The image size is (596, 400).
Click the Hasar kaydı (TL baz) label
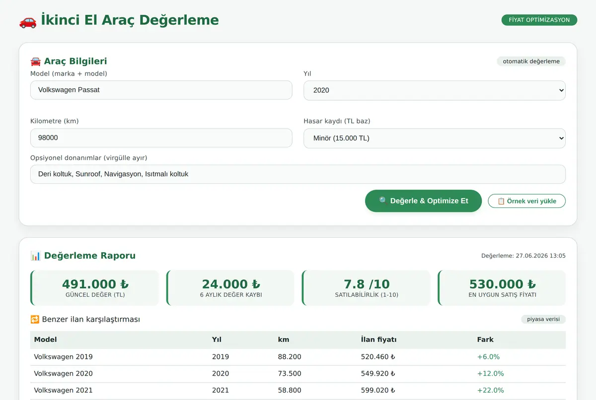point(337,121)
